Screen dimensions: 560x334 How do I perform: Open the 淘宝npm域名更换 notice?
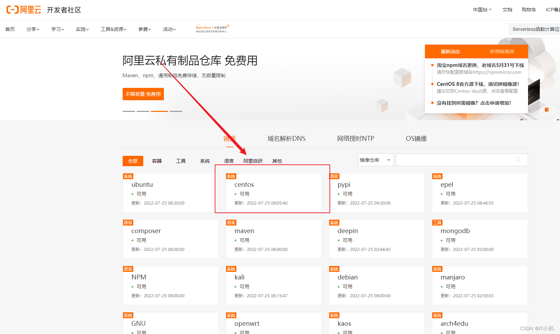tap(480, 65)
